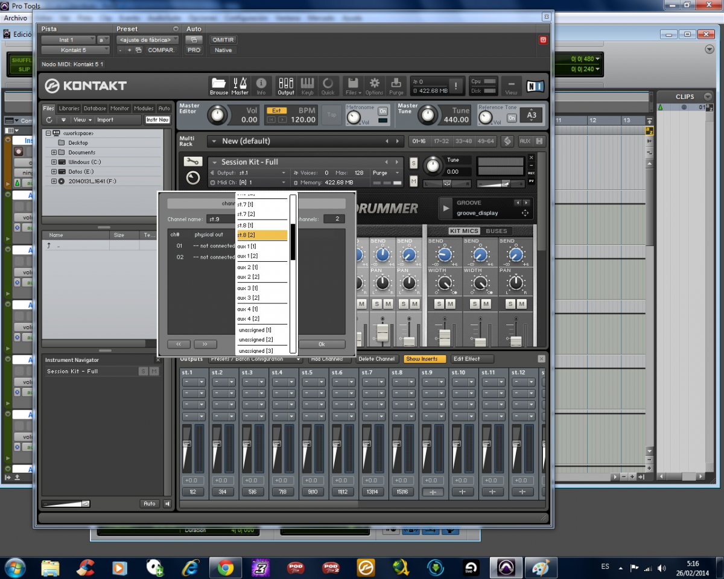Click the Delete Channel button
This screenshot has width=724, height=579.
click(x=376, y=359)
